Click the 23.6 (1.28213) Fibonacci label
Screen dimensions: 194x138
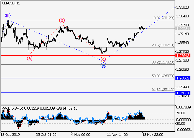tap(163, 45)
